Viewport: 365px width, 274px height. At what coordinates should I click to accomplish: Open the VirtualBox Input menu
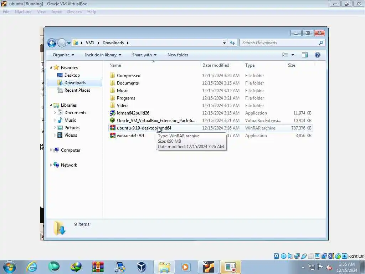coord(57,12)
